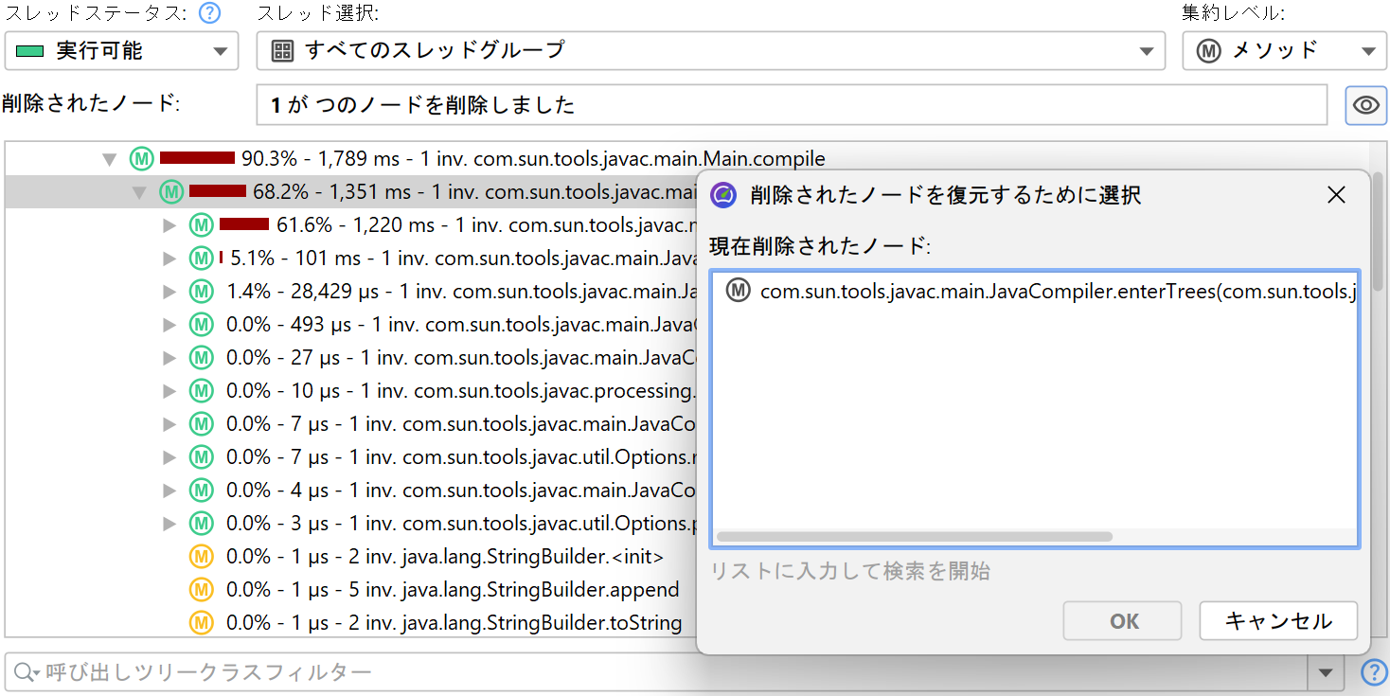Collapse the 90.3% Main.compile tree node
The width and height of the screenshot is (1390, 696).
click(110, 159)
